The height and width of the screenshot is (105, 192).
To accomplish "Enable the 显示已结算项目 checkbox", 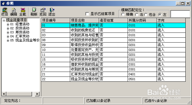I will 87,14.
